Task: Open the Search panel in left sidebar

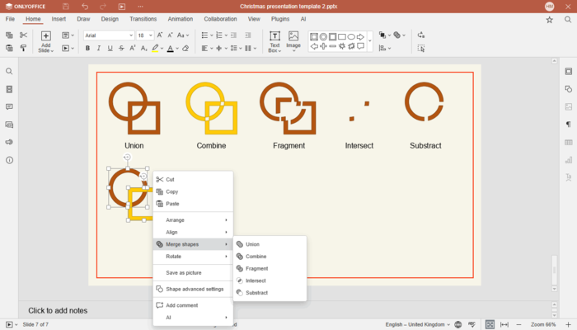Action: [9, 72]
